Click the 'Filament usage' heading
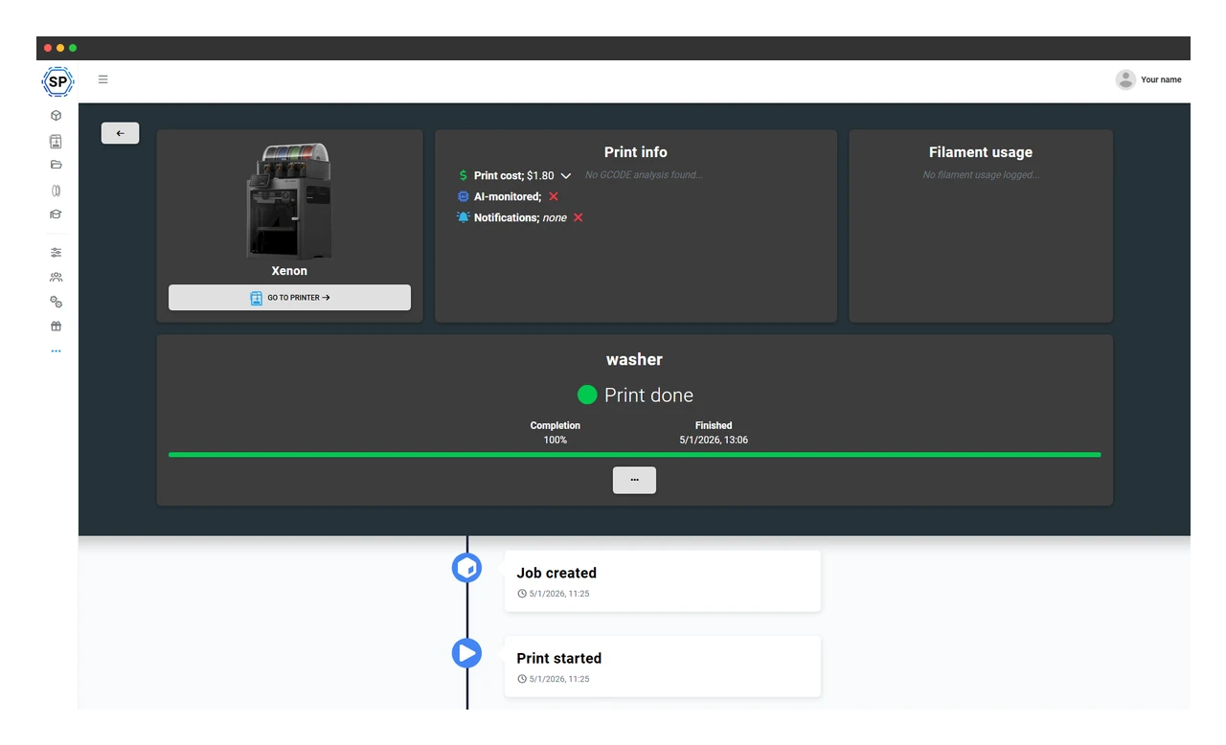 (x=981, y=152)
